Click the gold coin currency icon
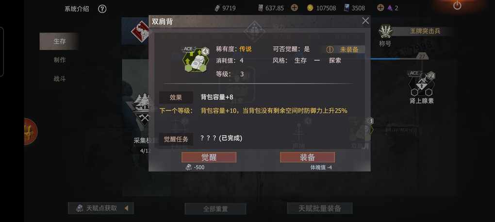Image resolution: width=495 pixels, height=222 pixels. pyautogui.click(x=310, y=8)
